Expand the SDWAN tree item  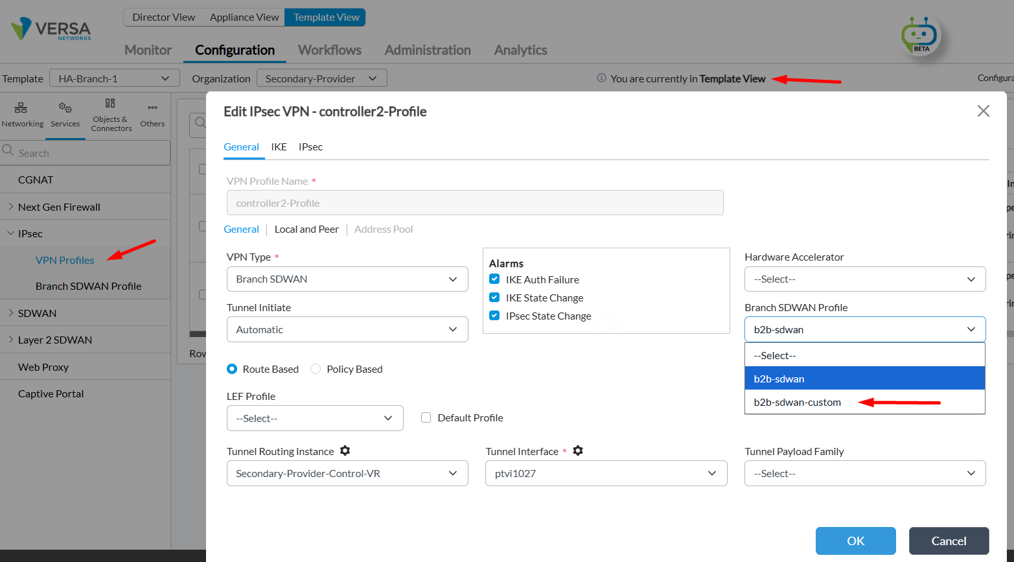11,312
